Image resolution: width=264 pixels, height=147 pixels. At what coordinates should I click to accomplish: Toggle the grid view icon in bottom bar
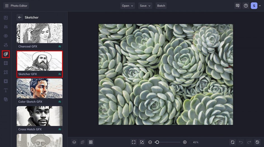click(x=91, y=142)
